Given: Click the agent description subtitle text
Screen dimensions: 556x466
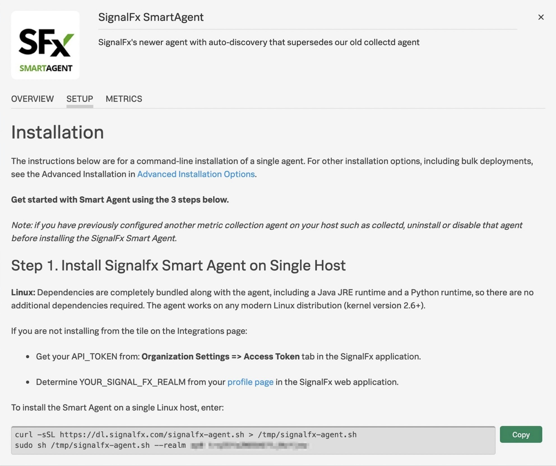Looking at the screenshot, I should pyautogui.click(x=259, y=42).
